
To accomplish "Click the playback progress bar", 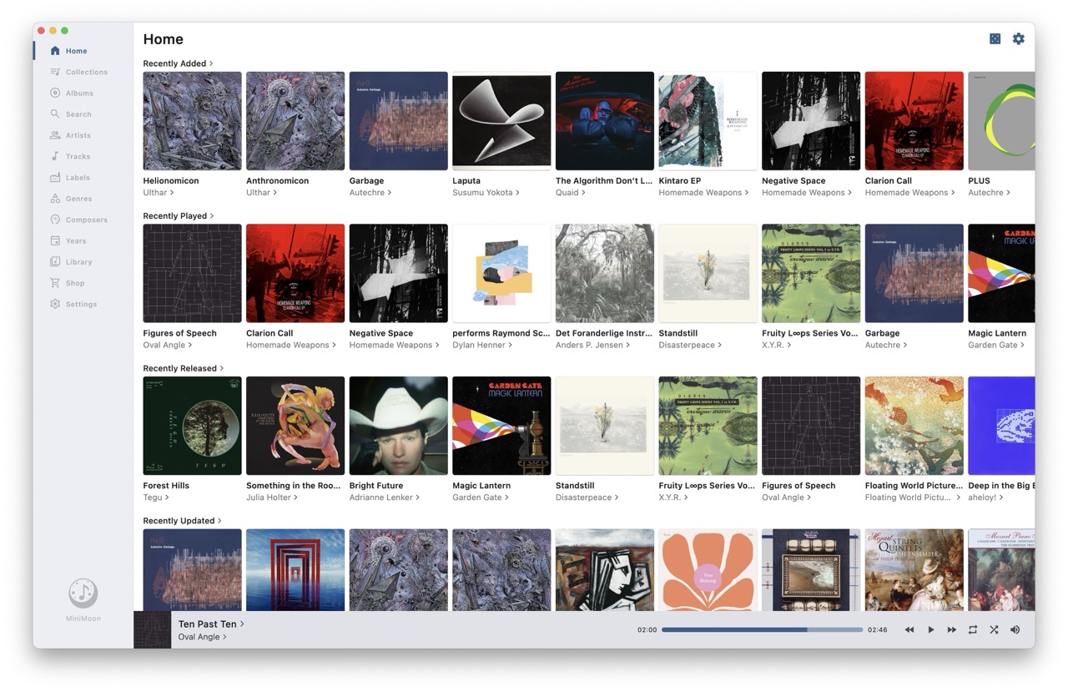I will click(x=763, y=630).
